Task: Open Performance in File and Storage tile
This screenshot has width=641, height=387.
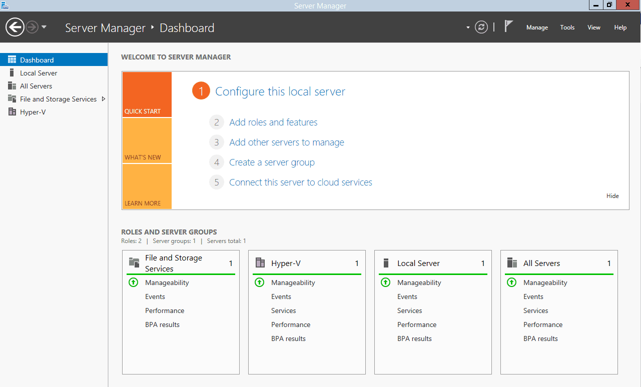Action: (x=165, y=310)
